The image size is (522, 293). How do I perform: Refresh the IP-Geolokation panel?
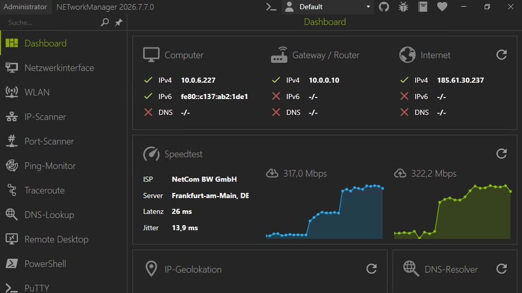click(x=372, y=268)
